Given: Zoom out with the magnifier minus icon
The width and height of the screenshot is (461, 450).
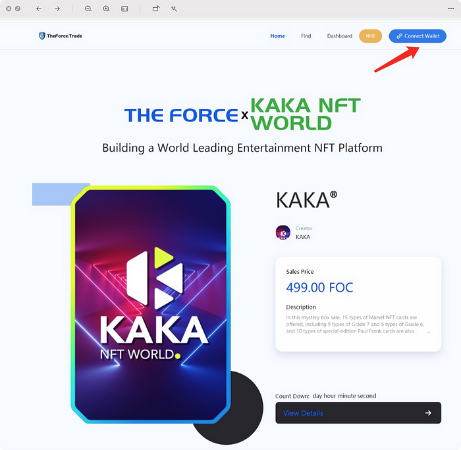Looking at the screenshot, I should [88, 9].
